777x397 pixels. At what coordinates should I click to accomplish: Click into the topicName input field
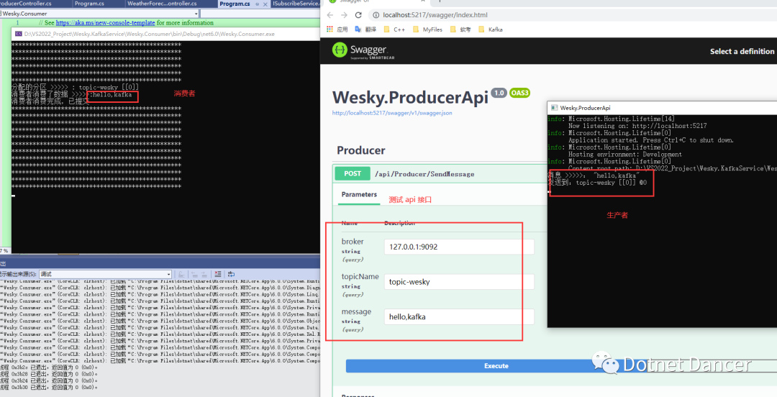459,281
